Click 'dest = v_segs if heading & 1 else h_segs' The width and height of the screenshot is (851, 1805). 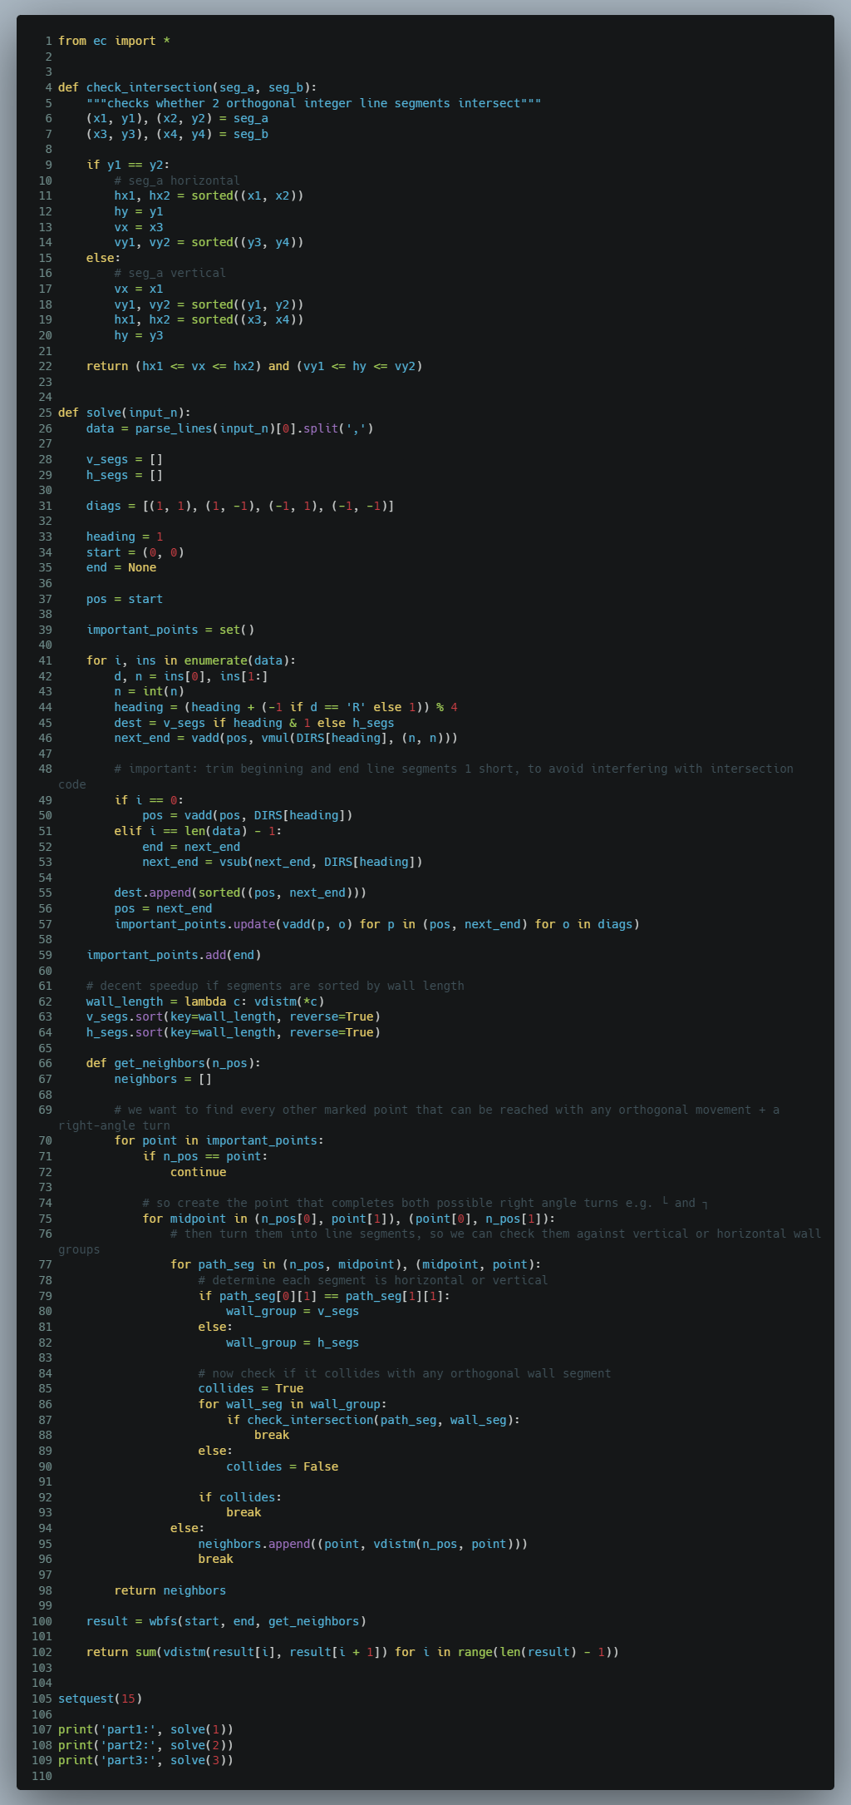(x=254, y=723)
